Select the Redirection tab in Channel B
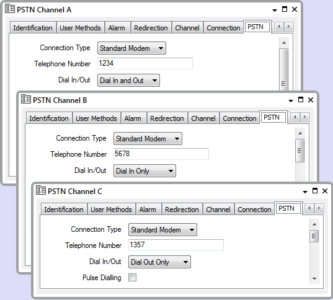 (x=167, y=118)
